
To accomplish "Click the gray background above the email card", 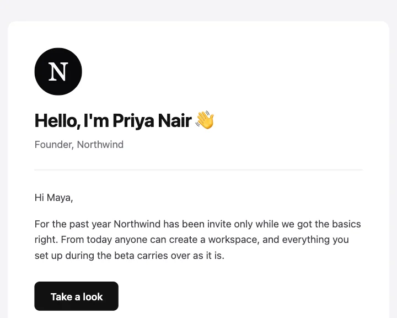I will pyautogui.click(x=198, y=10).
